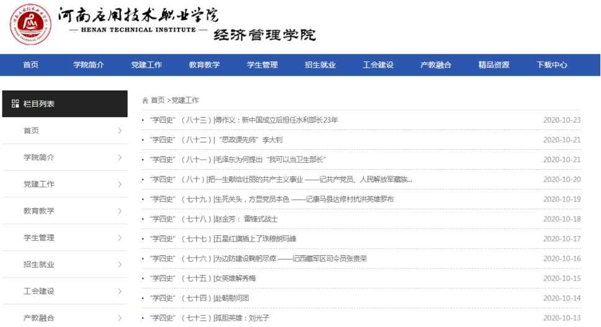Click 党建工作 in the breadcrumb path
Screen dimensions: 601x327
[x=185, y=100]
